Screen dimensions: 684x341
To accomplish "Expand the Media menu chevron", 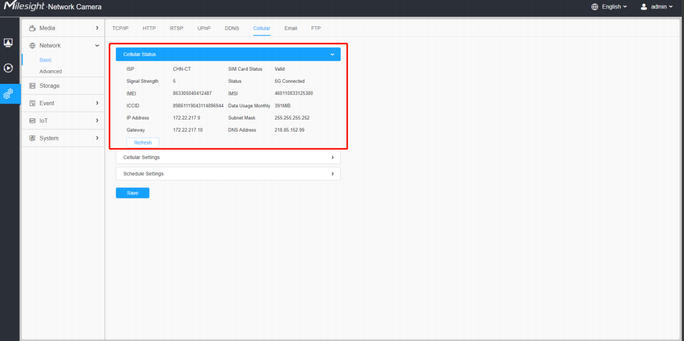I will (x=97, y=28).
